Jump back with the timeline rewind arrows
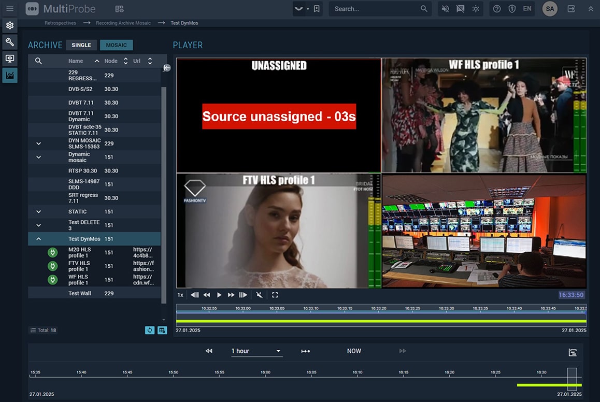The image size is (600, 402). pyautogui.click(x=209, y=351)
